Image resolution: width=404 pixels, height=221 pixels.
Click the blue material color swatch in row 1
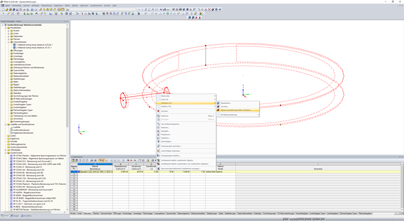[79, 172]
